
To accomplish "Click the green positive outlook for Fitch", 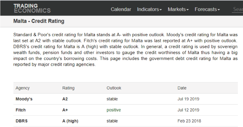I will tap(114, 110).
